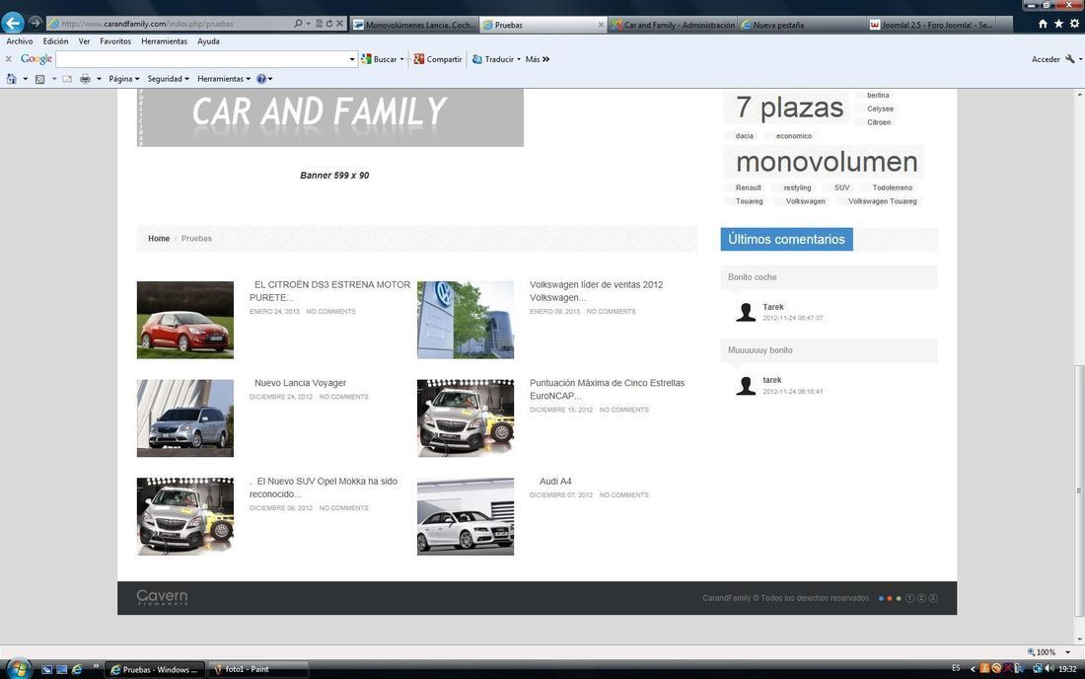The image size is (1085, 679).
Task: Open the Audi A4 article link
Action: 555,481
